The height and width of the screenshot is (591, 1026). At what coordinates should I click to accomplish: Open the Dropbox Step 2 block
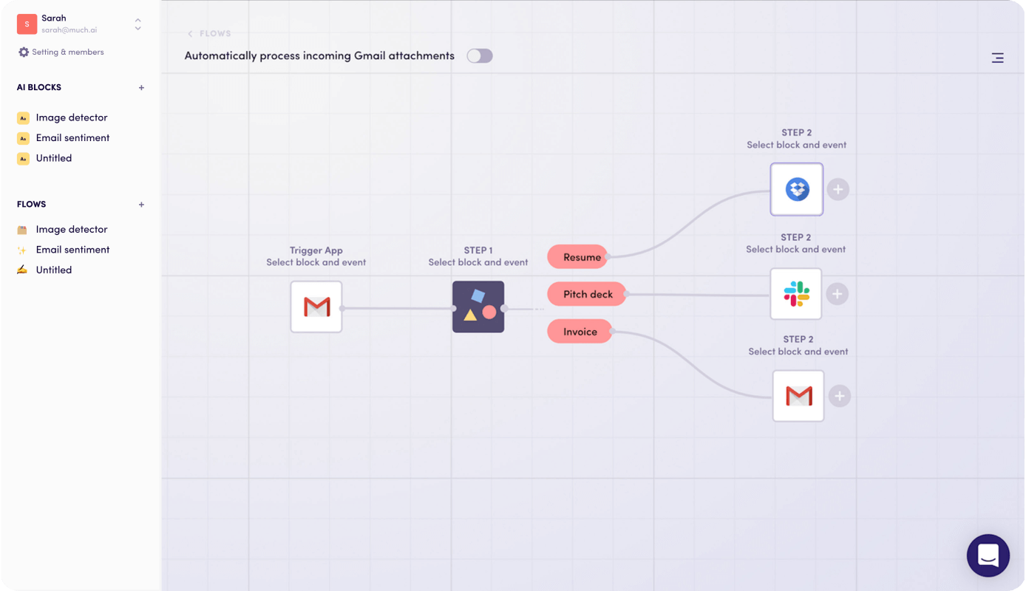click(x=796, y=189)
